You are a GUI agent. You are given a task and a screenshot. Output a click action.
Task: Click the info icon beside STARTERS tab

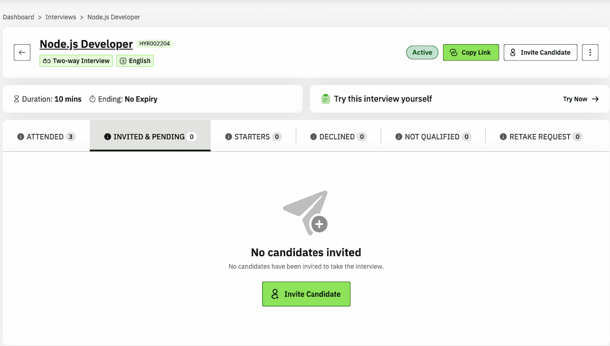pos(229,137)
